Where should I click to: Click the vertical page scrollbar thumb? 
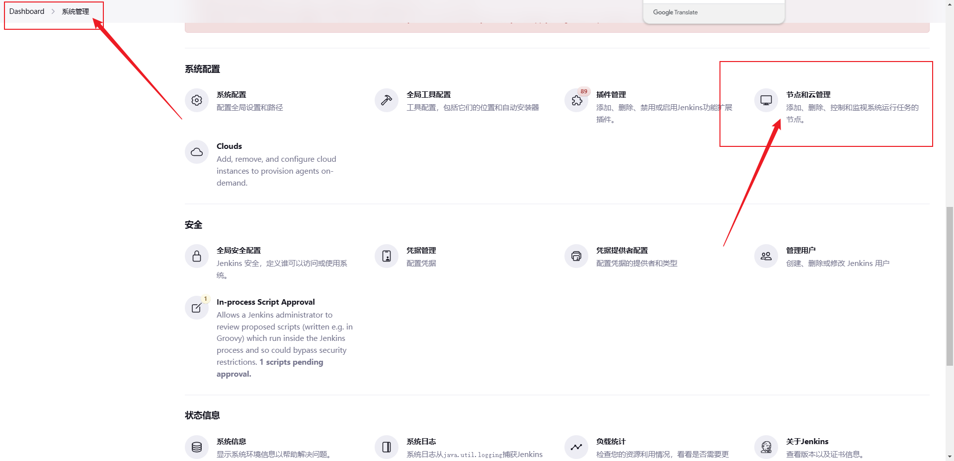(950, 286)
